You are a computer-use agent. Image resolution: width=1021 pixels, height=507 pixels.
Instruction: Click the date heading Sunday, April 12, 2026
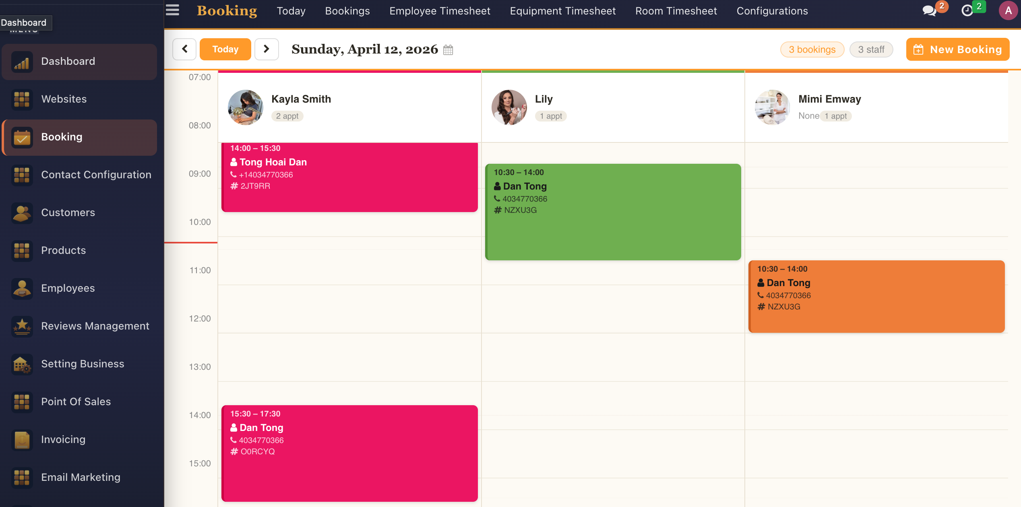365,49
